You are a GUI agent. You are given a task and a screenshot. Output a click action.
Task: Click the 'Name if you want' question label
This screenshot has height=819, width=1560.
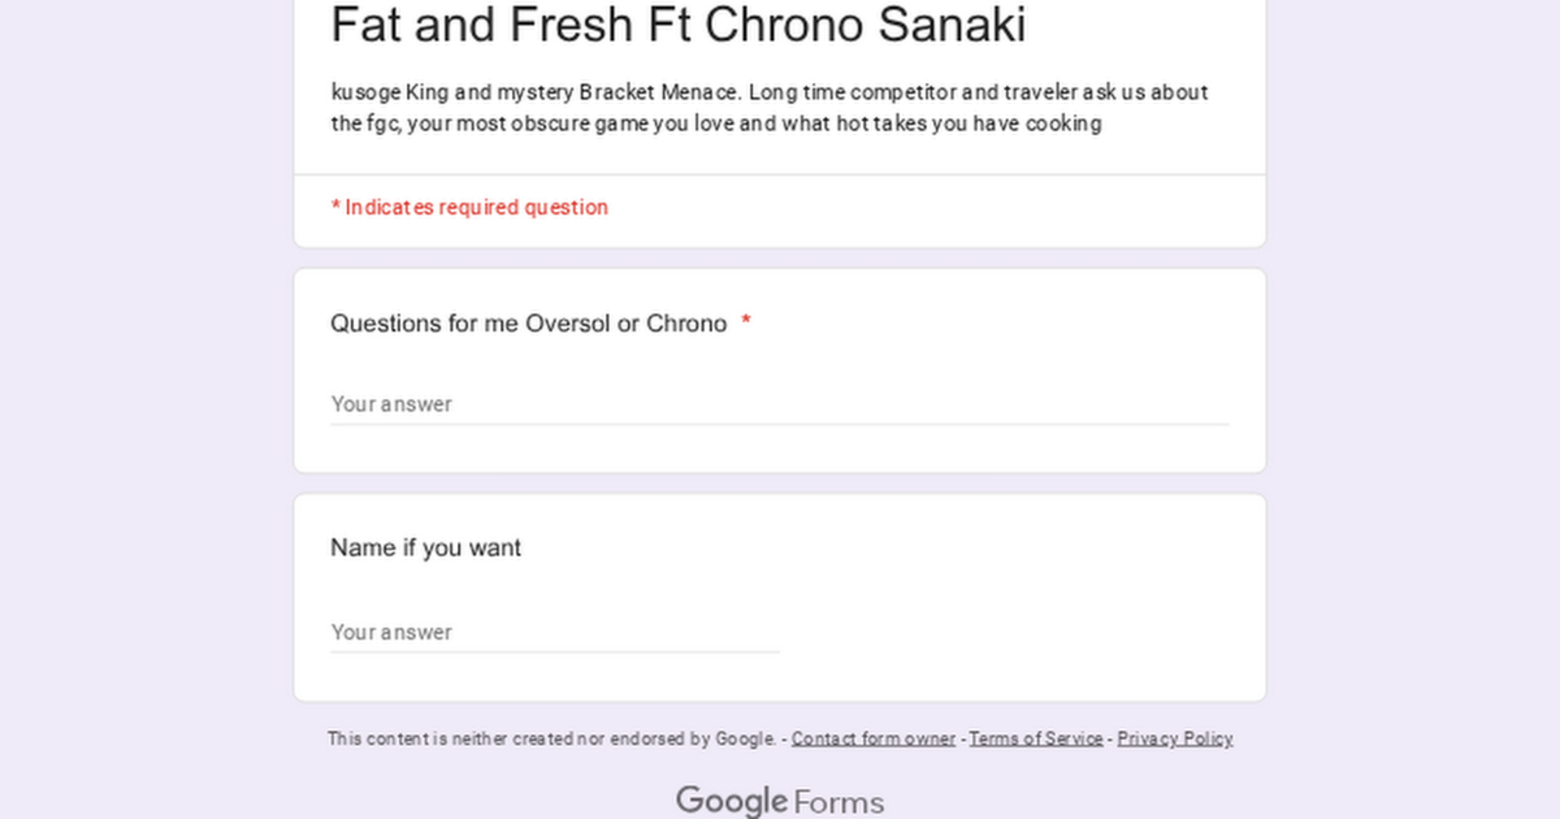point(425,548)
